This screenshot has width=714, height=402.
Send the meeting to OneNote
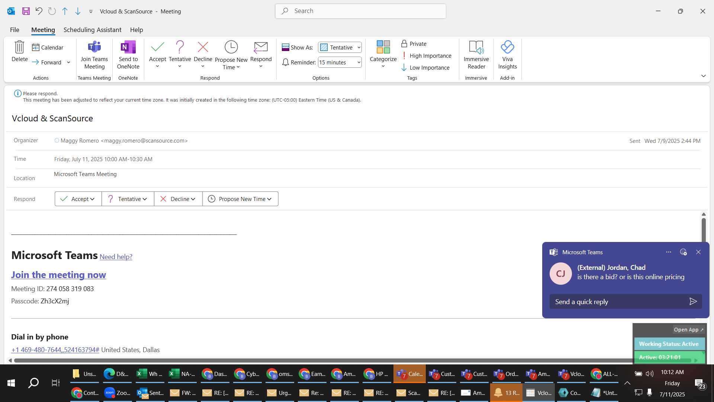(128, 55)
